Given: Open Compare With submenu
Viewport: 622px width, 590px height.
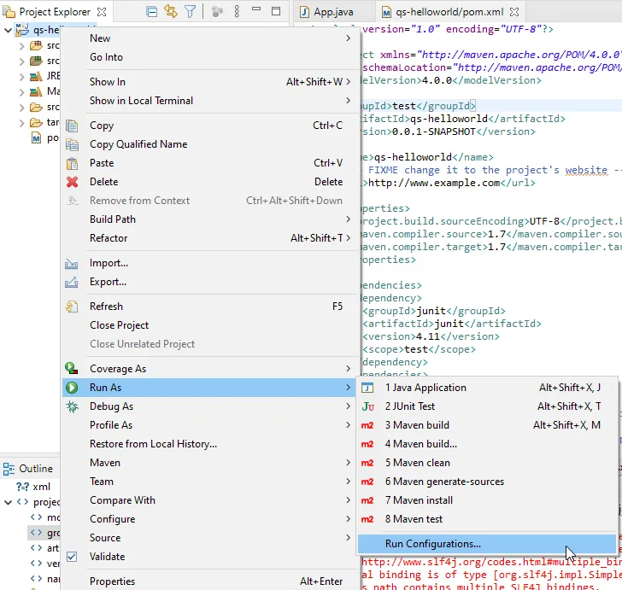Looking at the screenshot, I should click(x=210, y=500).
